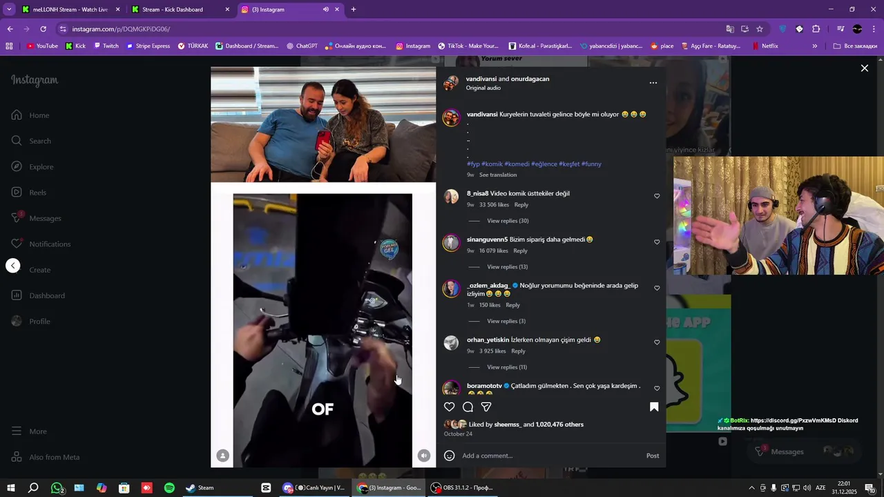The image size is (884, 497).
Task: Open Explore in Instagram sidebar
Action: 32,167
